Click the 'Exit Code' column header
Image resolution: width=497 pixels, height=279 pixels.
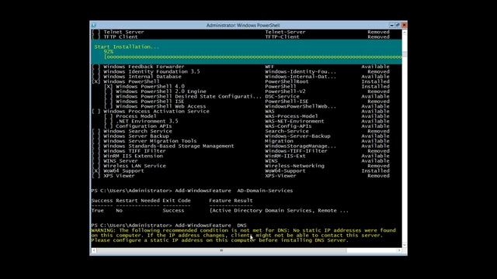(176, 201)
